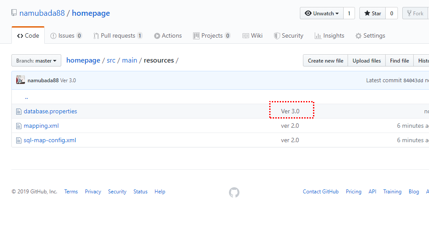Open Privacy footer link
The image size is (429, 245).
(x=93, y=192)
